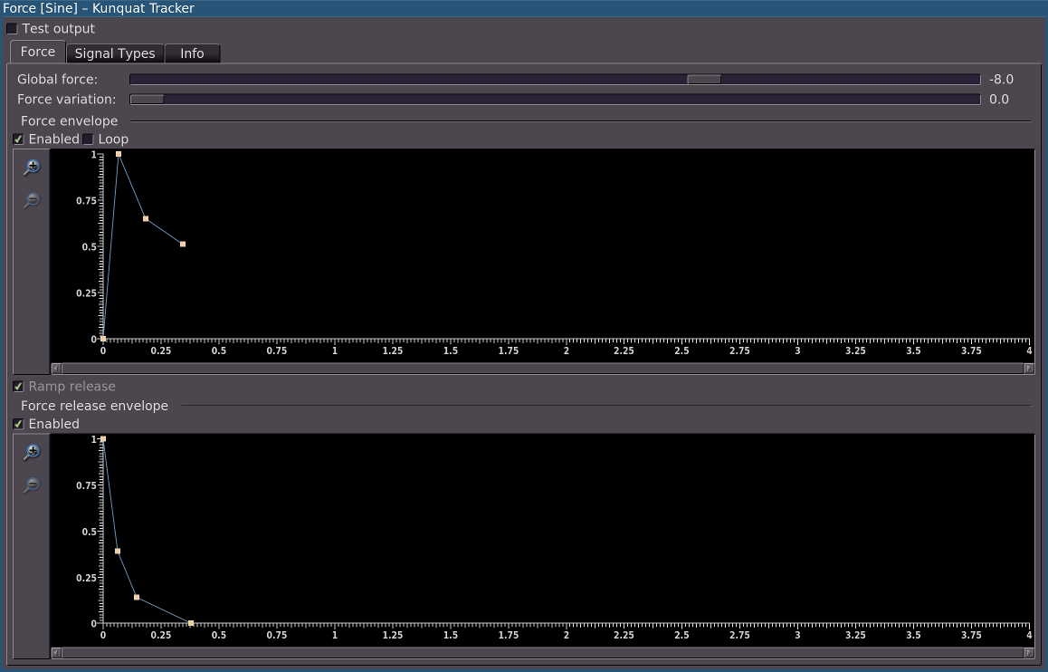This screenshot has width=1048, height=672.
Task: Select the release envelope node near value 0.4
Action: (x=118, y=551)
